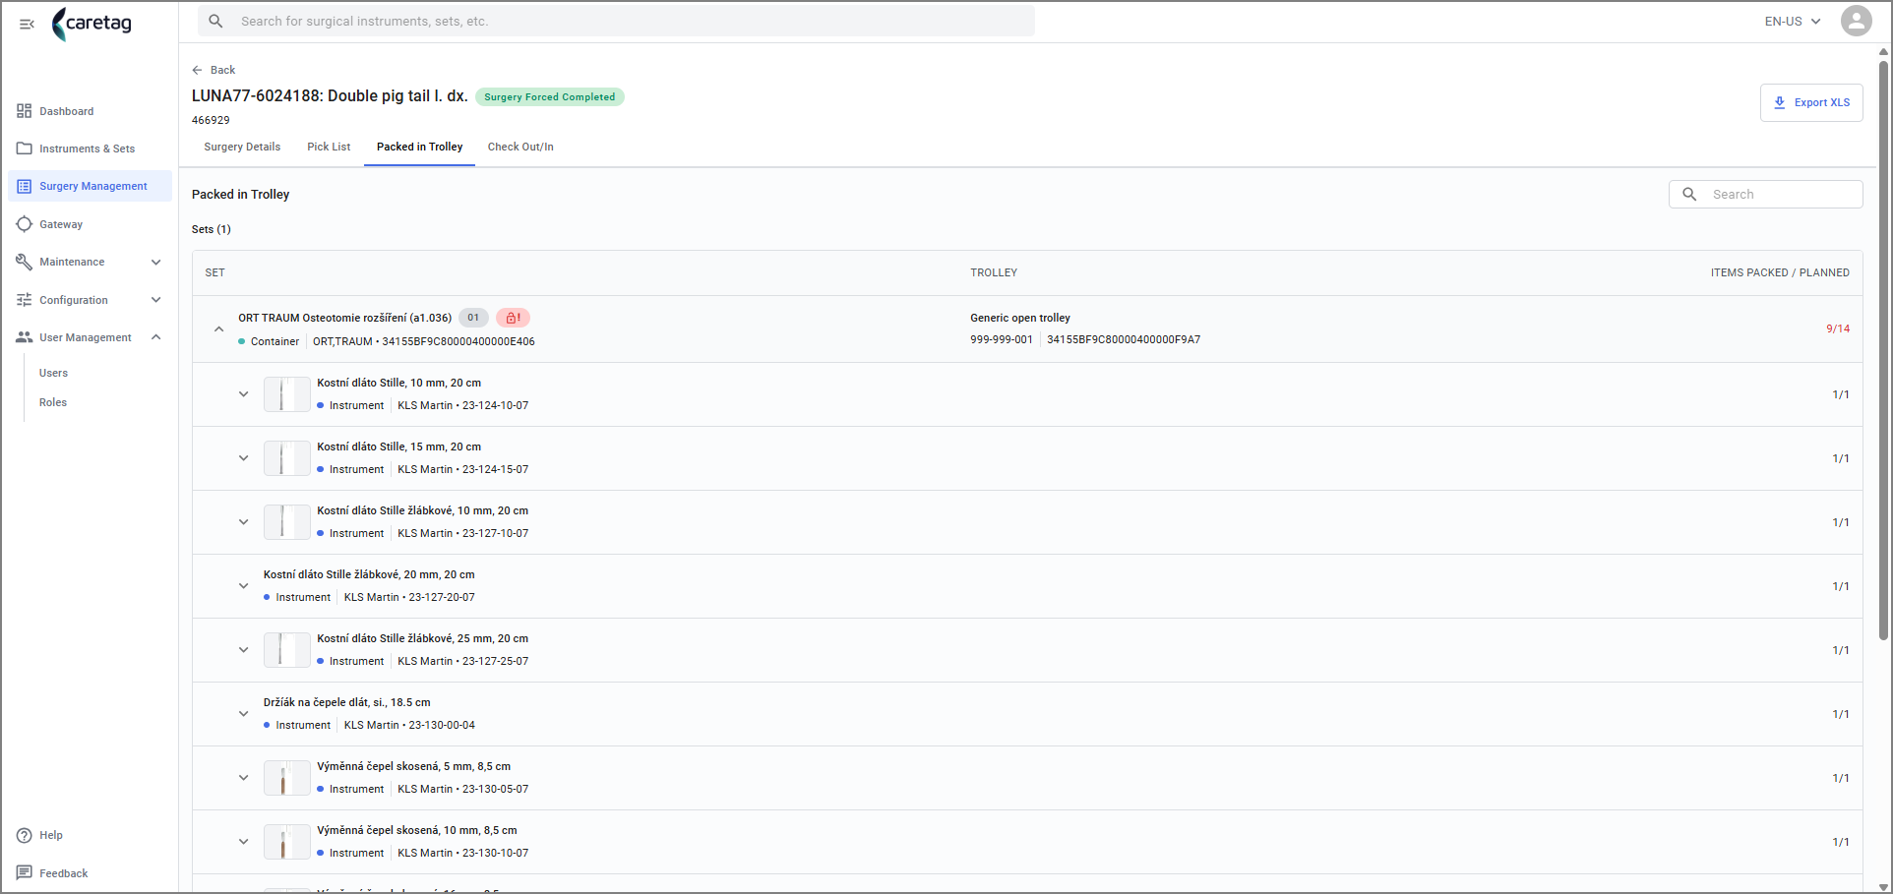Open thumbnail of Výměnná čepel skosená 10 mm

[x=286, y=842]
